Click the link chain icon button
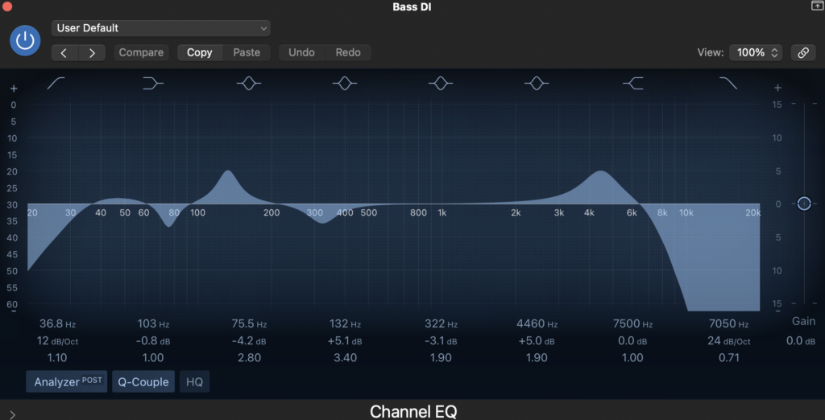 (802, 52)
